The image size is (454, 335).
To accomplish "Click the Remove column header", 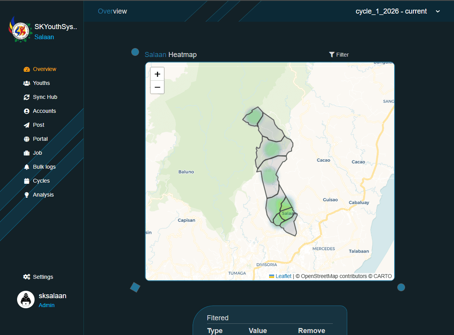I will [311, 331].
